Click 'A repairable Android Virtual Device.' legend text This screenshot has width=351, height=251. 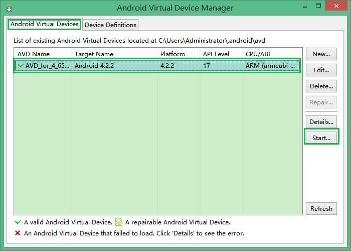[x=178, y=222]
